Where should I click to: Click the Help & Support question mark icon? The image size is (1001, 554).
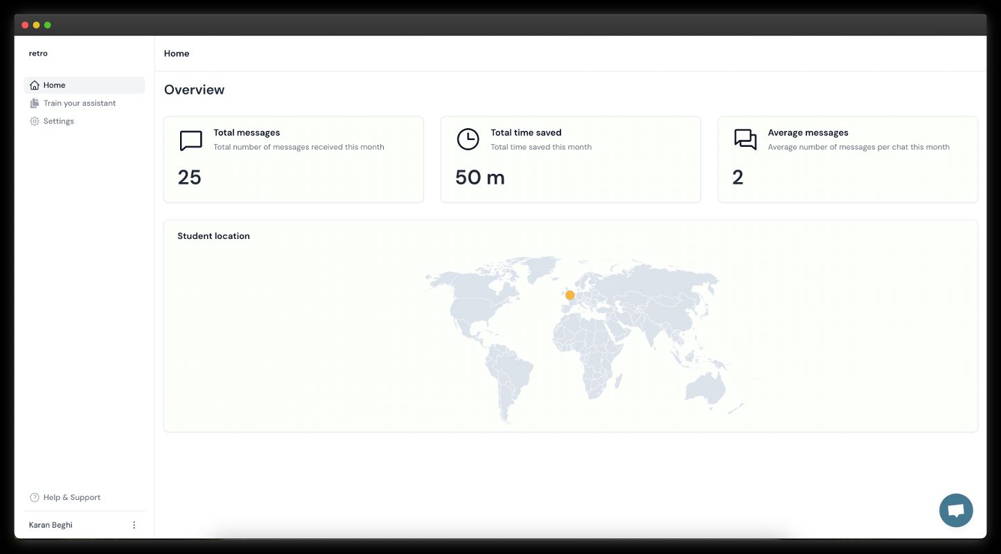point(35,497)
